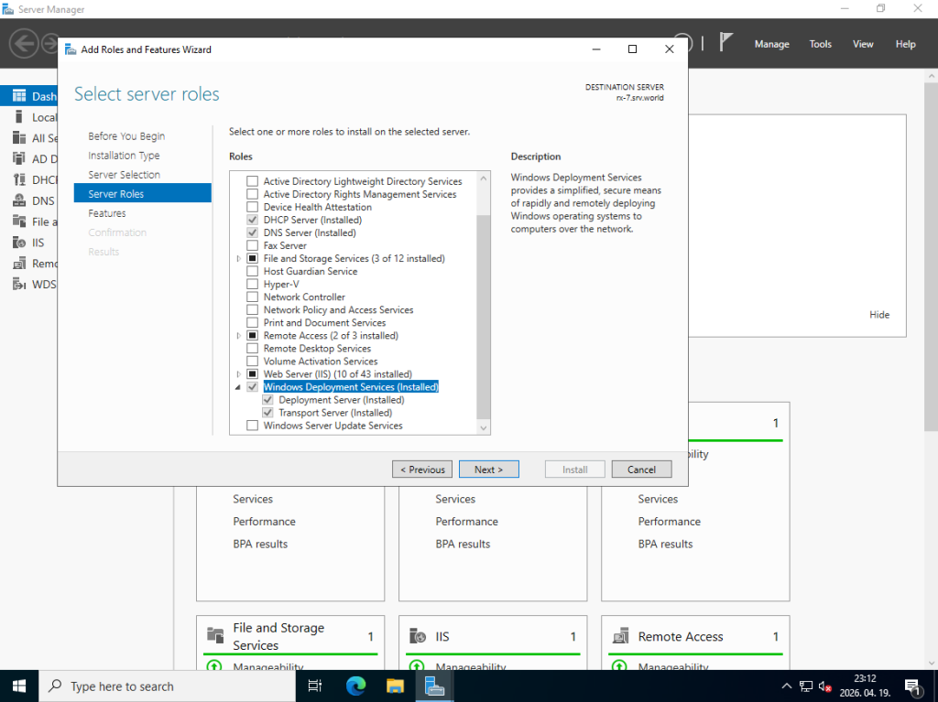
Task: Open the Dashboard icon in the sidebar
Action: [x=18, y=96]
